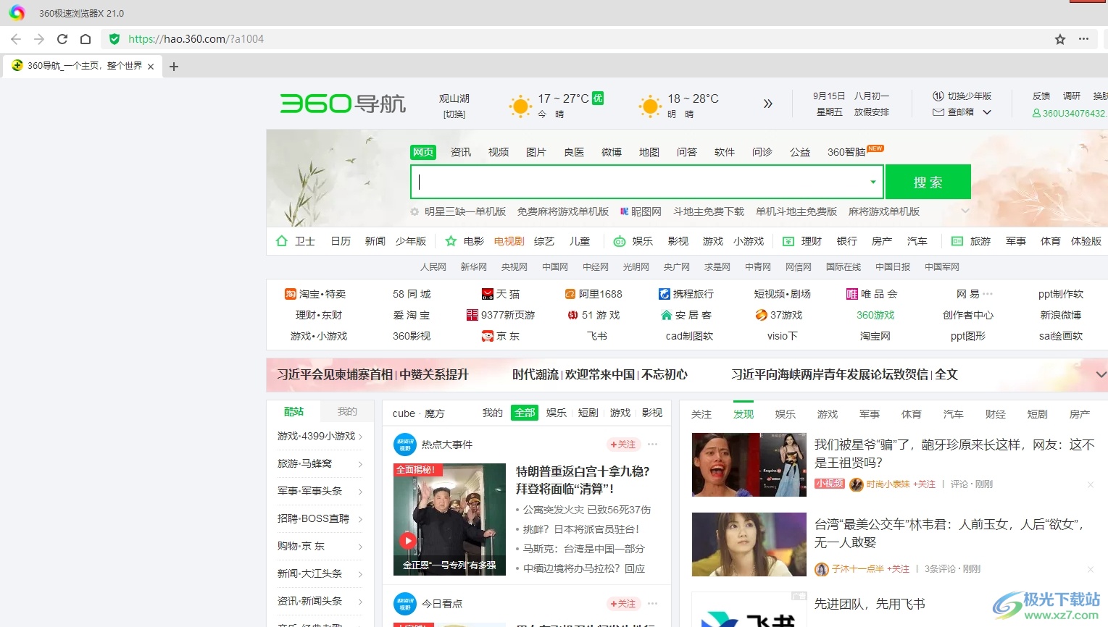Open the 阿里1688 site link
The width and height of the screenshot is (1108, 627).
click(593, 294)
